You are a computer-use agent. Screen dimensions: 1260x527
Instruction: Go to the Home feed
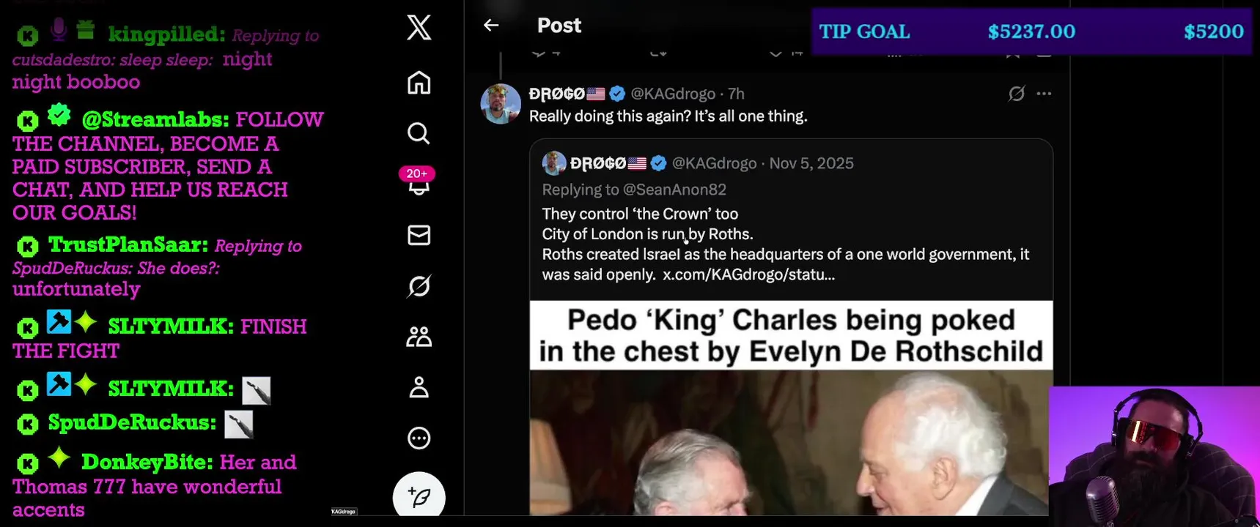419,83
